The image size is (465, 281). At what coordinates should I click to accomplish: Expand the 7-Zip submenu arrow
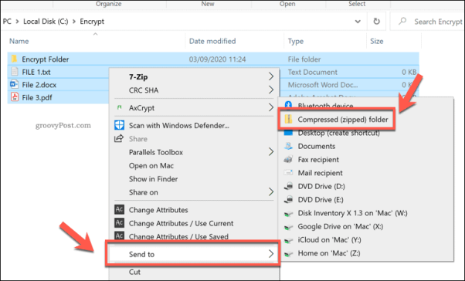coord(271,76)
